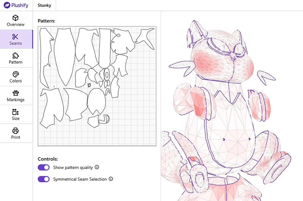Screen dimensions: 303x201
Task: Go to Colors section label
Action: (x=16, y=81)
